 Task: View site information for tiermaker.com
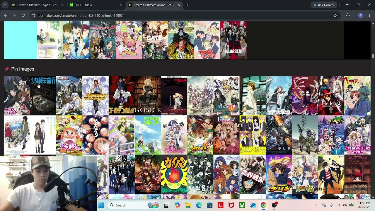tap(33, 16)
